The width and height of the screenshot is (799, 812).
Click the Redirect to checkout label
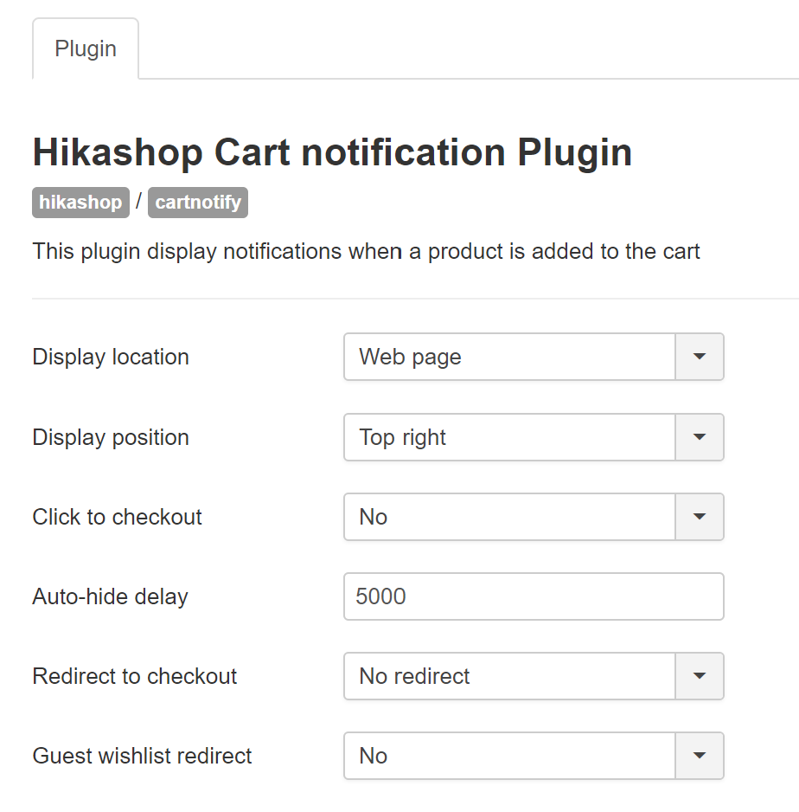(135, 676)
